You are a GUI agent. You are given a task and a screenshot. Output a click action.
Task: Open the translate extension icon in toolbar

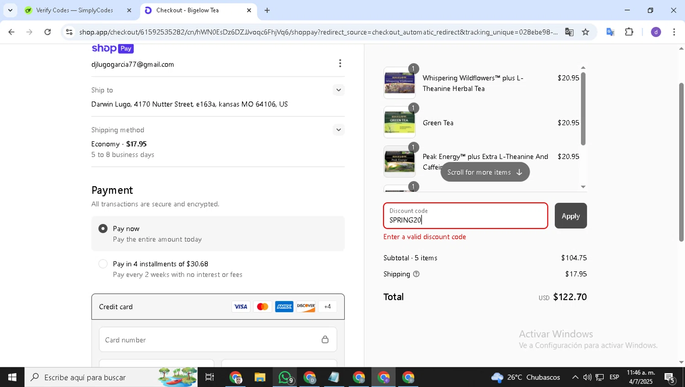click(x=610, y=32)
